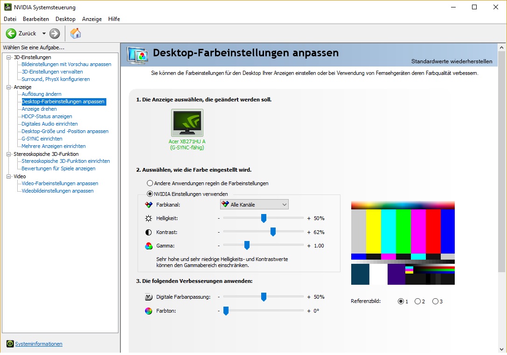Open 'Bildeinstellungen mit Vorschau anpassen'

click(x=66, y=64)
